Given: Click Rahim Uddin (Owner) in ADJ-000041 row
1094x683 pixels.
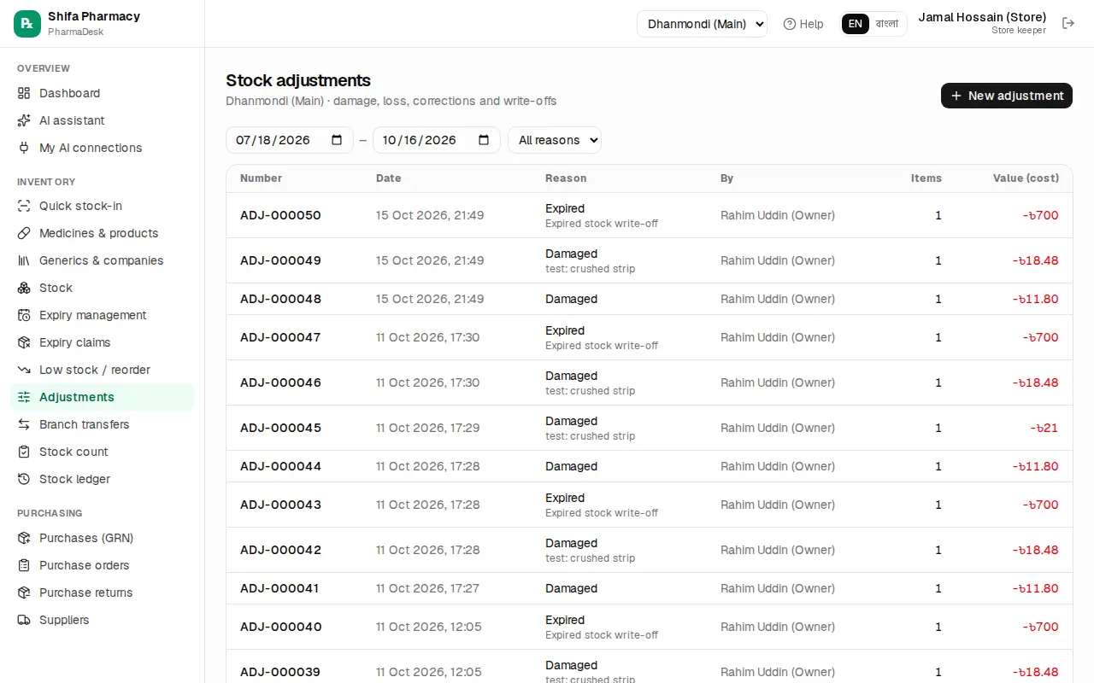Looking at the screenshot, I should (778, 588).
